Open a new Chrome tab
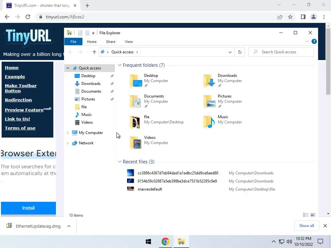 pyautogui.click(x=87, y=6)
